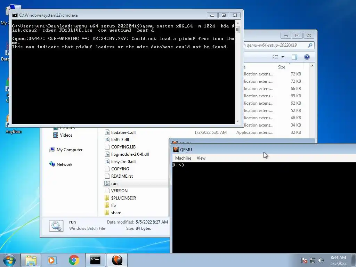
Task: Select COPYING.LIB file icon
Action: [x=107, y=147]
